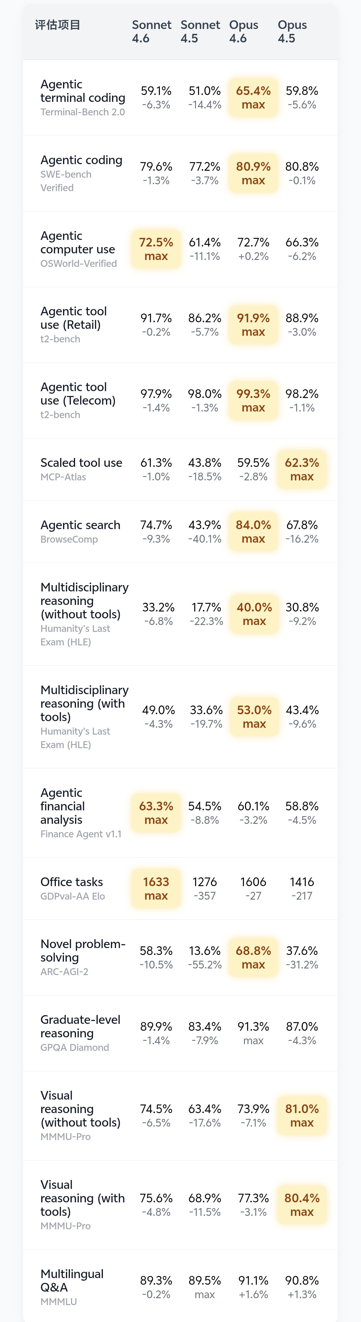Click the Opus 4.5 column header
361x1322 pixels.
coord(293,32)
